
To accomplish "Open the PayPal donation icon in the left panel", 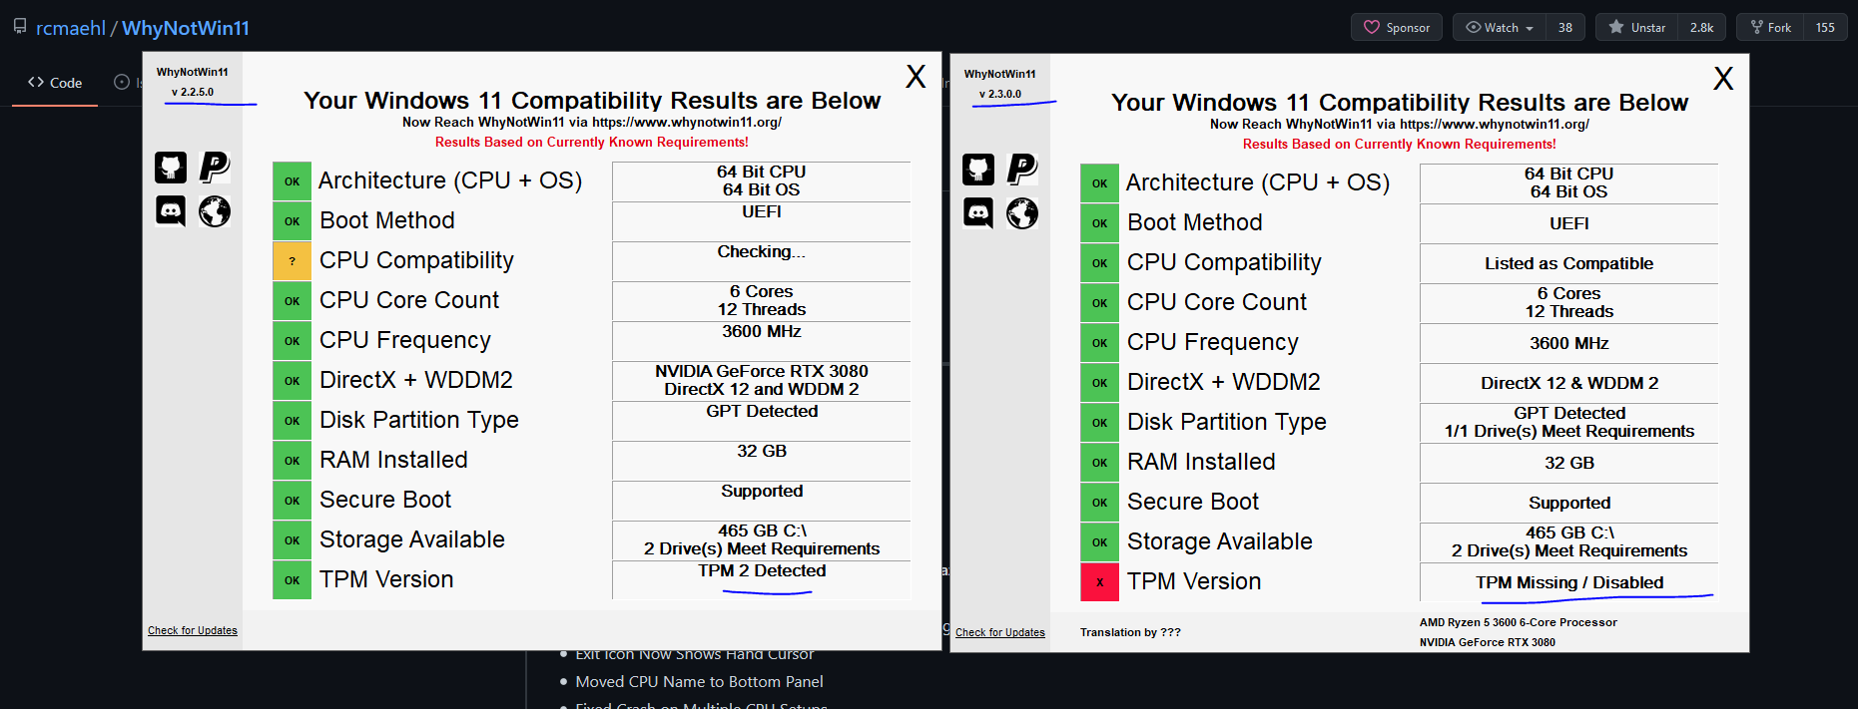I will click(x=214, y=168).
